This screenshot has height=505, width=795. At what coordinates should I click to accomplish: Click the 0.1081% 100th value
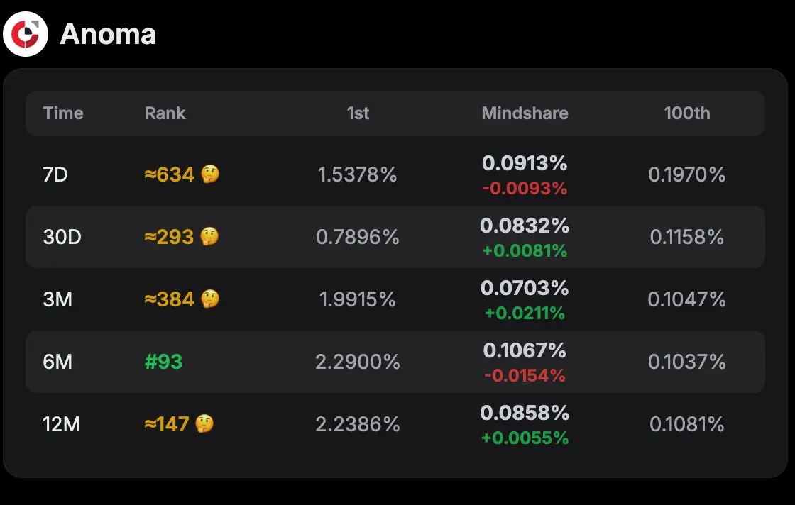687,424
